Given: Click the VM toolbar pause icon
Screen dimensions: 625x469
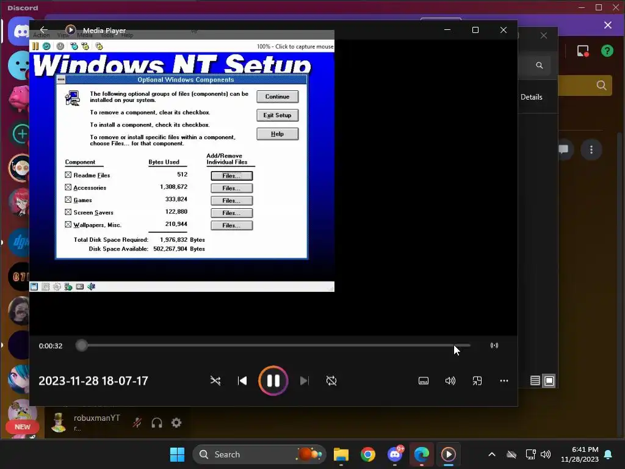Looking at the screenshot, I should [35, 46].
